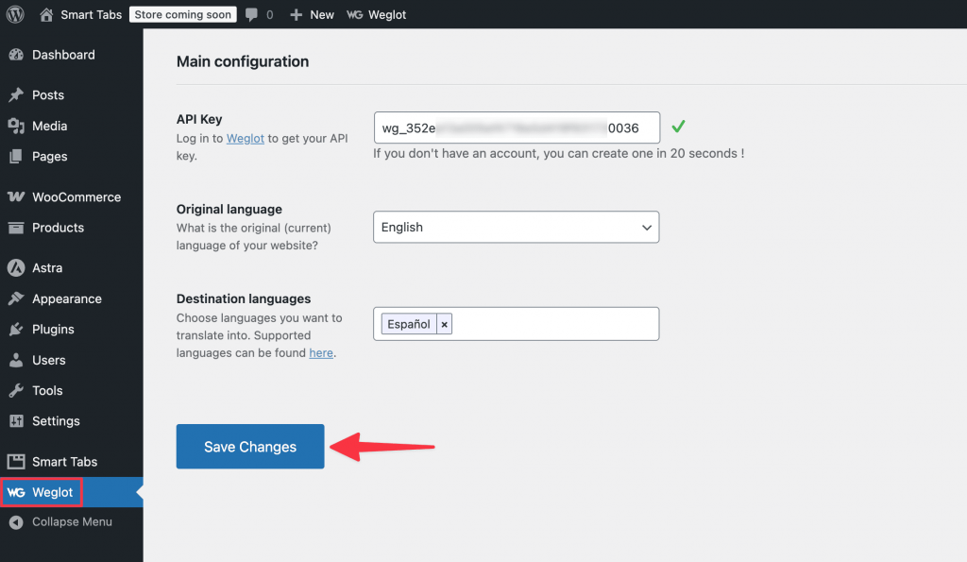
Task: Open the Media library icon
Action: 16,126
